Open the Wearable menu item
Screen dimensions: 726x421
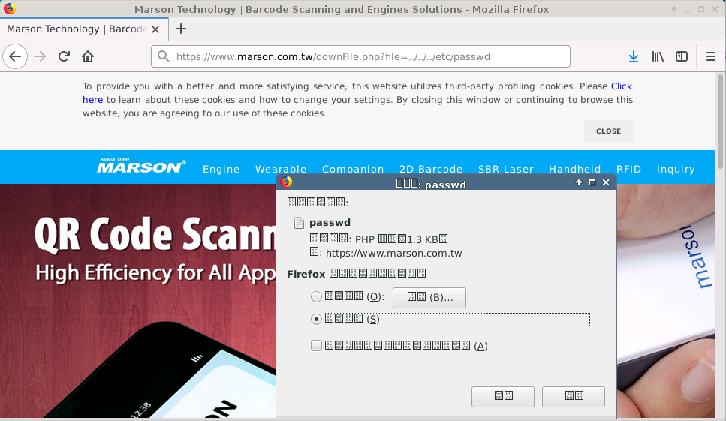click(x=281, y=169)
